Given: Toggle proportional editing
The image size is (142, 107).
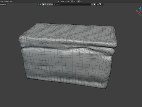Looking at the screenshot, I should tap(79, 1).
